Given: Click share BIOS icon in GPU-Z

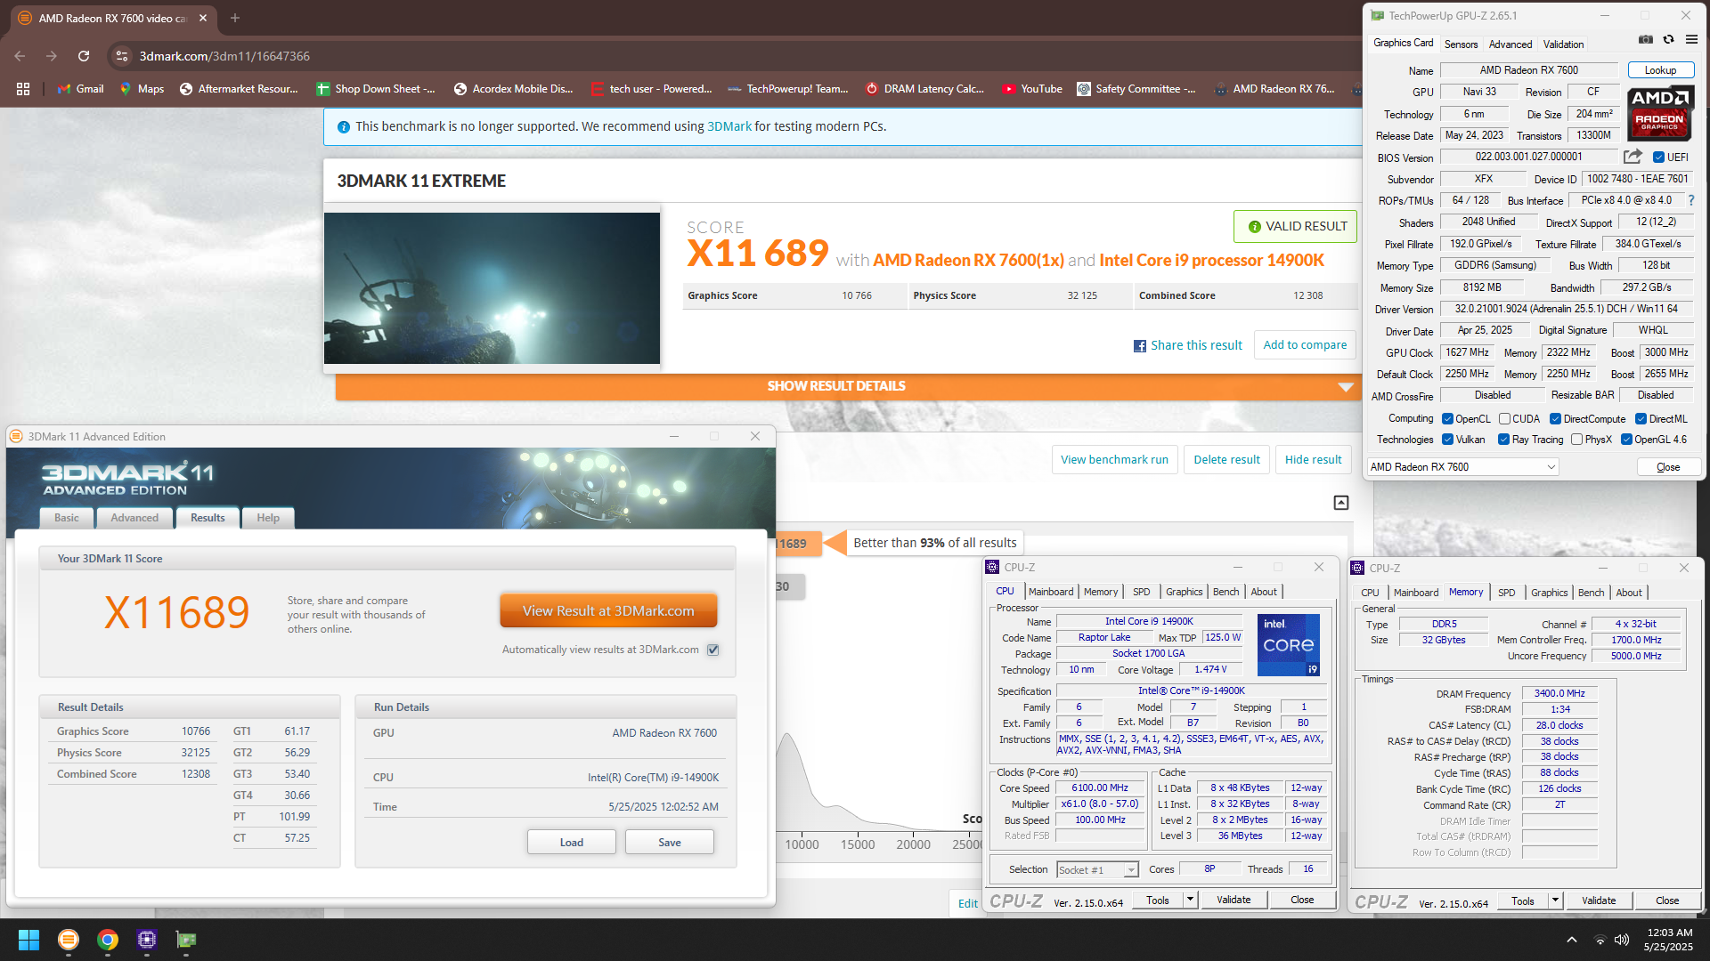Looking at the screenshot, I should pos(1633,157).
